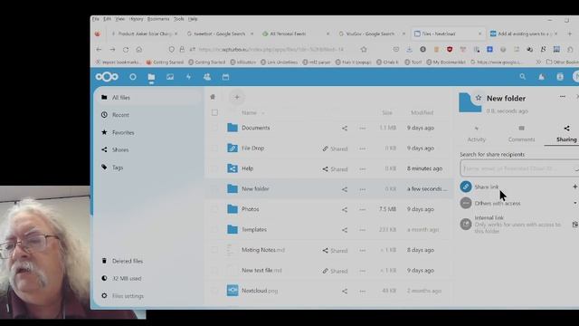
Task: Add share link plus button
Action: (574, 187)
